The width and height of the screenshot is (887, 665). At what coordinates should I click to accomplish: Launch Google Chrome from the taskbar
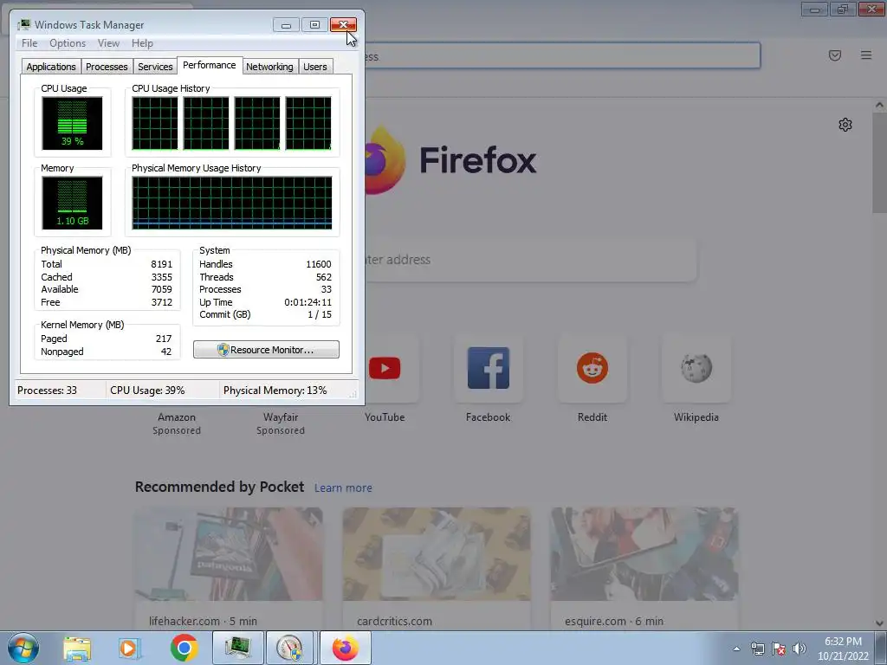click(x=184, y=648)
